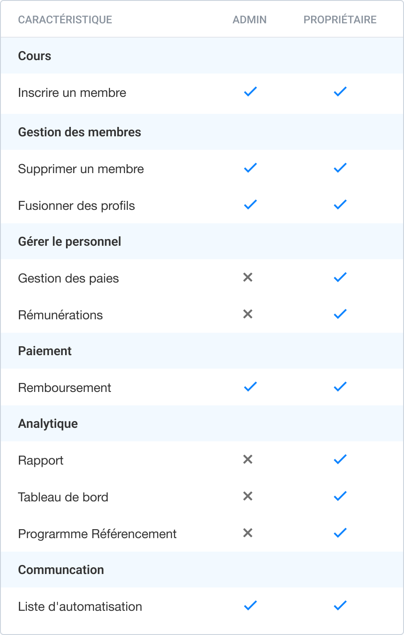
Task: Click the ADMIN column header
Action: point(250,20)
